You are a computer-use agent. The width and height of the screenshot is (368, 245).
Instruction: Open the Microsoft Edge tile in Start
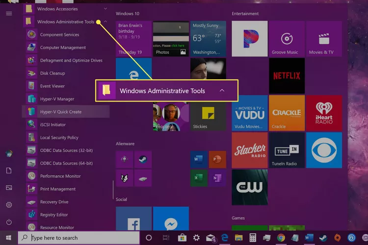[x=133, y=69]
